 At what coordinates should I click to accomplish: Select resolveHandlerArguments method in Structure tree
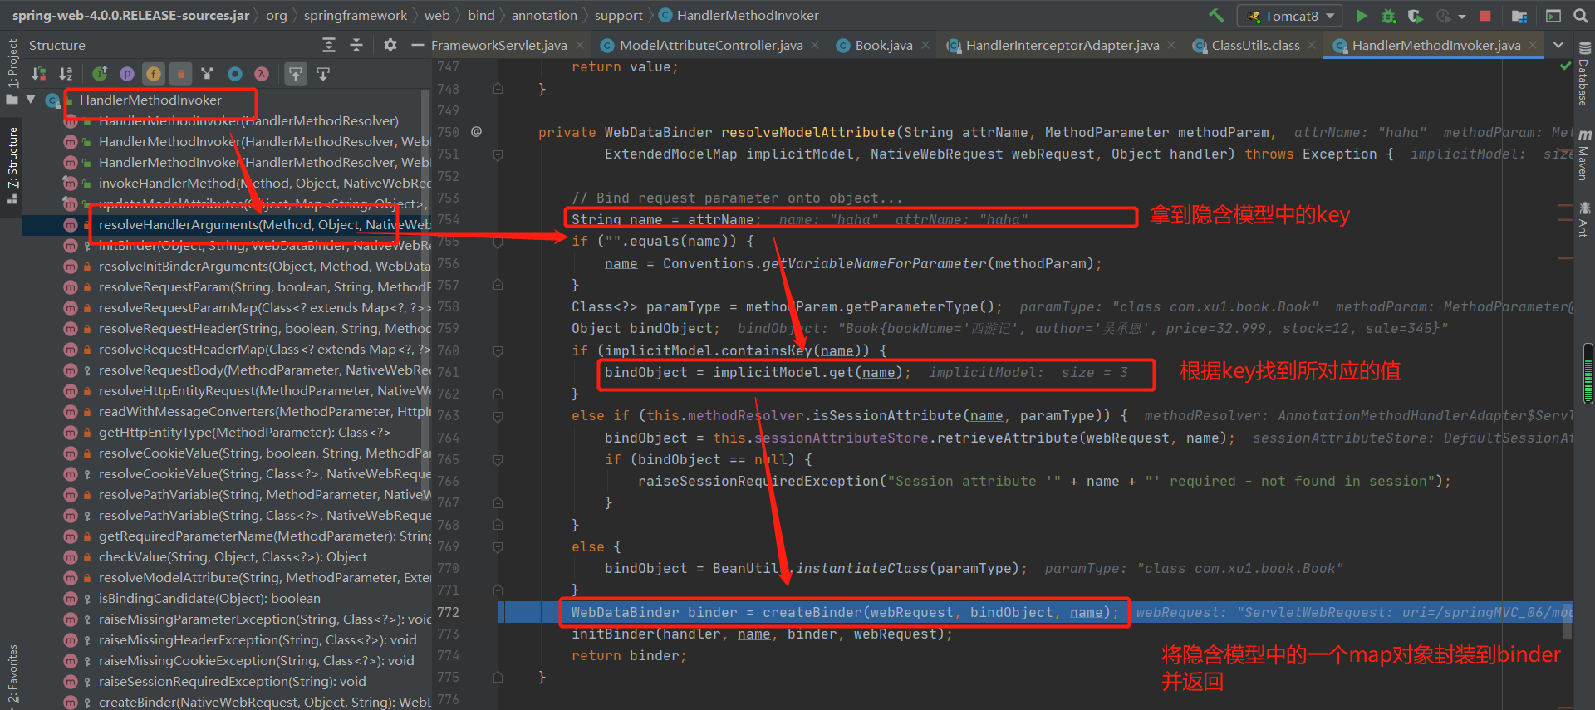pyautogui.click(x=226, y=224)
